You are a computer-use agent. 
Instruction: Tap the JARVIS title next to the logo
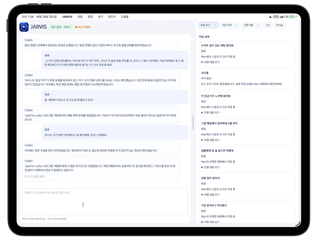point(39,27)
